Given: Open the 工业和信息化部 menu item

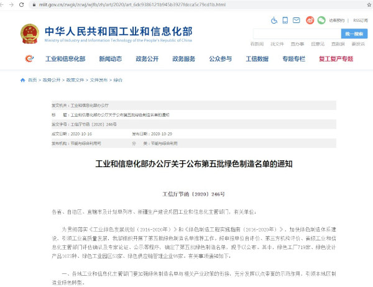Looking at the screenshot, I should [65, 59].
